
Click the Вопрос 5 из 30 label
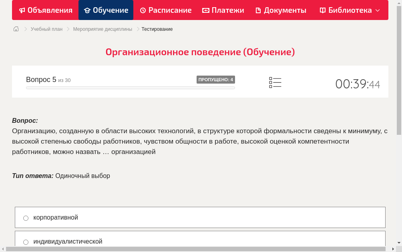[48, 80]
